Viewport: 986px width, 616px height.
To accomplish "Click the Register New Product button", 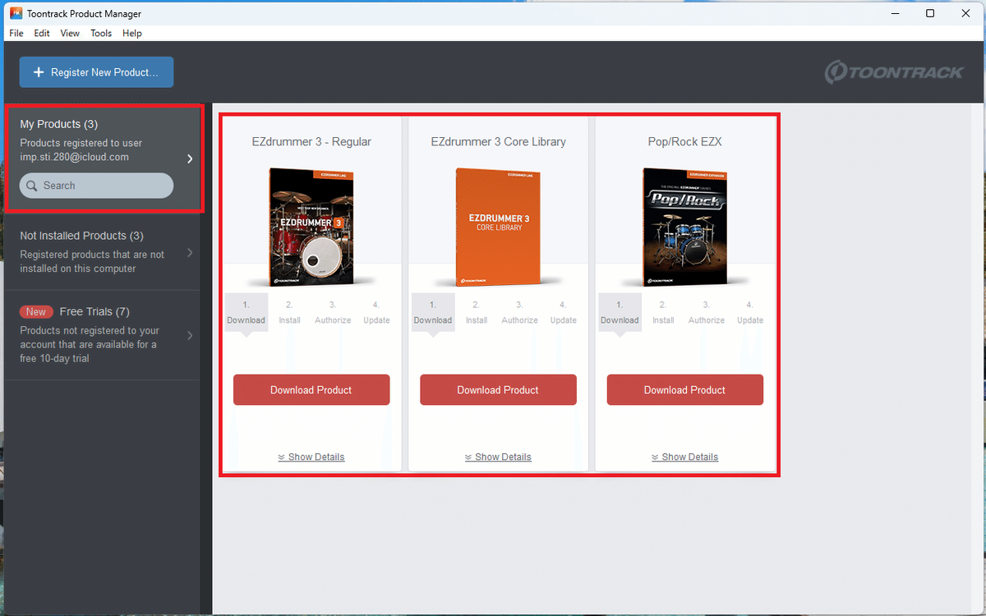I will click(x=96, y=72).
